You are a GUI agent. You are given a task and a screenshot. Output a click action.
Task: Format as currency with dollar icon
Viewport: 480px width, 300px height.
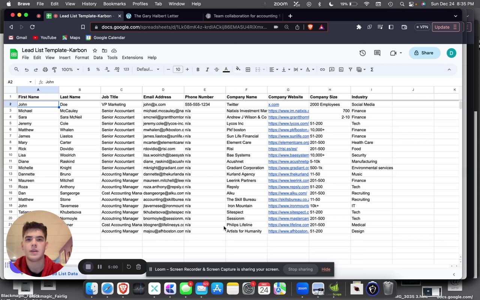pos(88,69)
